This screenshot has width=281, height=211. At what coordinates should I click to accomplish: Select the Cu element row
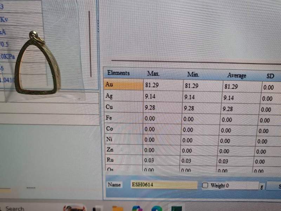tap(123, 107)
